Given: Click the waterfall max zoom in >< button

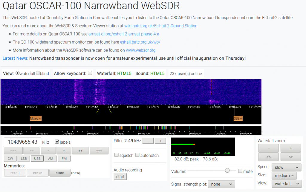Looking at the screenshot, I should point(269,157).
